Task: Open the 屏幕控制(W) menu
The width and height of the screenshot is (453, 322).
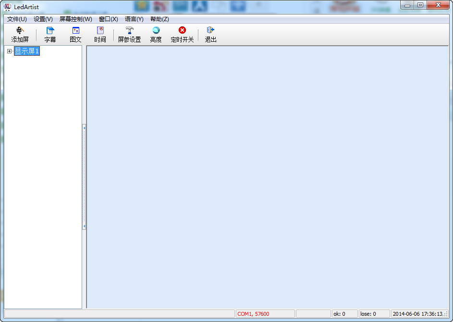Action: [76, 19]
